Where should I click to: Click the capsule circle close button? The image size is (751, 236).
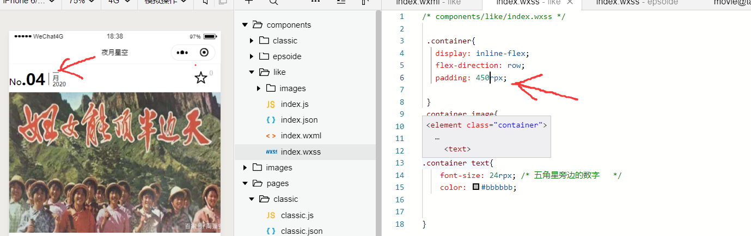pyautogui.click(x=204, y=53)
